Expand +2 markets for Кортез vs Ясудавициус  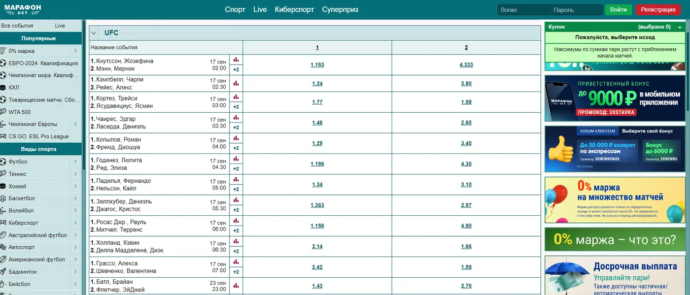click(x=236, y=107)
